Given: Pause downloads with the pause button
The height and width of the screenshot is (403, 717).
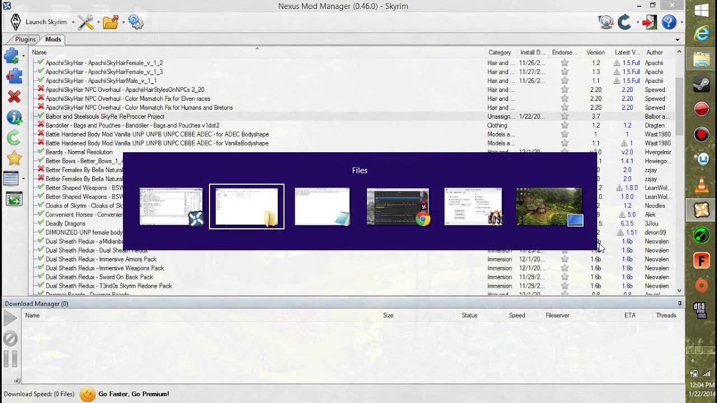Looking at the screenshot, I should 11,359.
